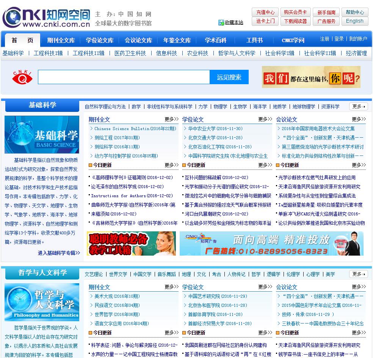Viewport: 373px width, 358px height.
Task: Open Chinese Science Bulletin (2016年22期)
Action: [x=135, y=129]
